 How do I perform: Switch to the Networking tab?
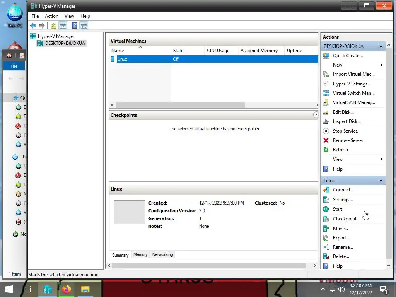pos(163,254)
